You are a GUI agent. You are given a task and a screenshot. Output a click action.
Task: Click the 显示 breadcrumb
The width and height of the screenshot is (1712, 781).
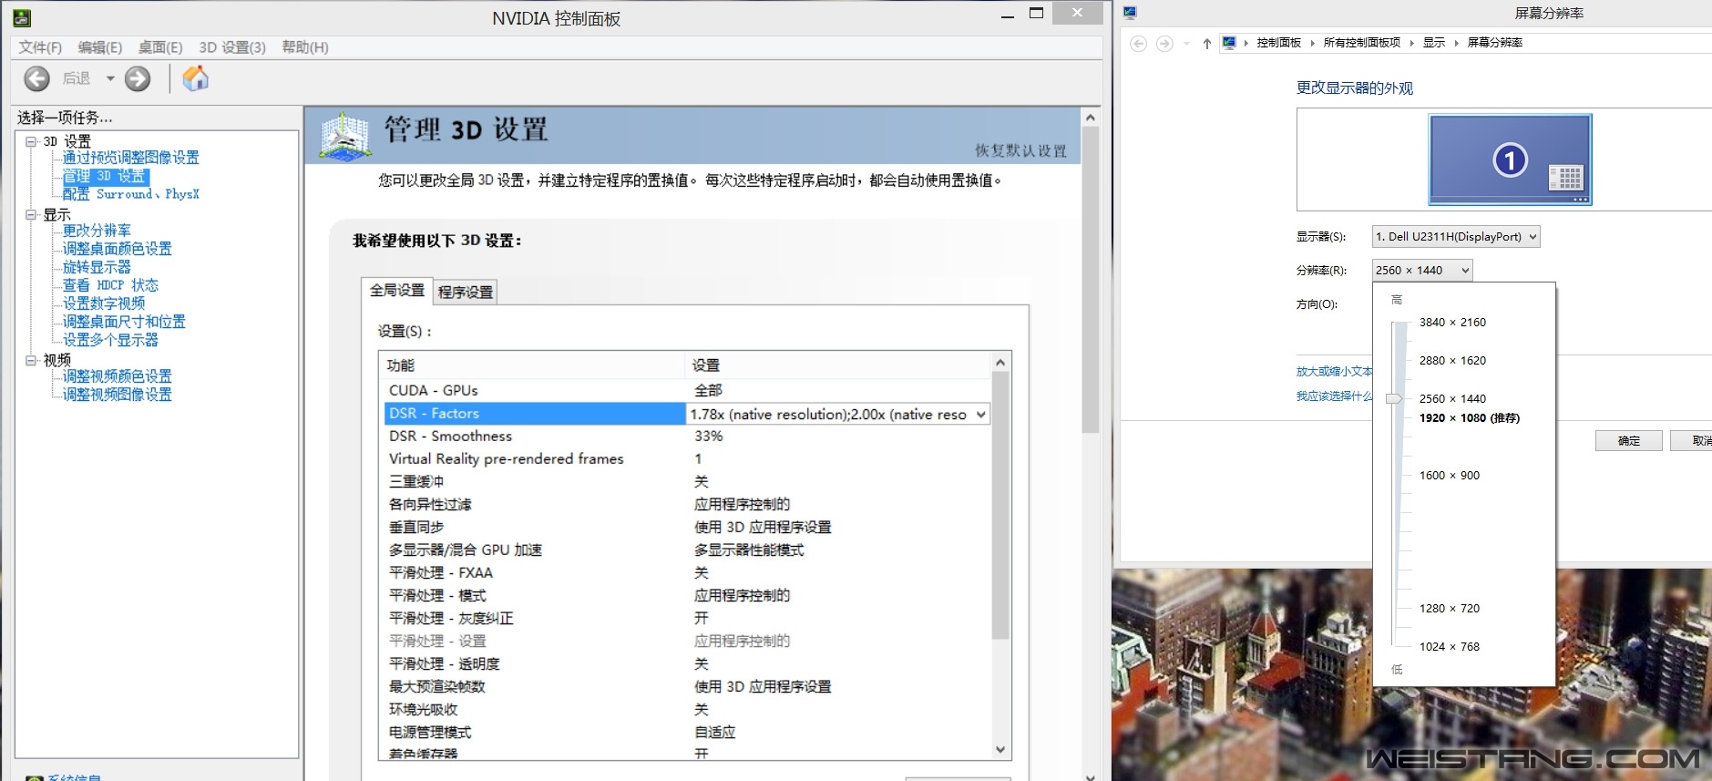[1434, 43]
